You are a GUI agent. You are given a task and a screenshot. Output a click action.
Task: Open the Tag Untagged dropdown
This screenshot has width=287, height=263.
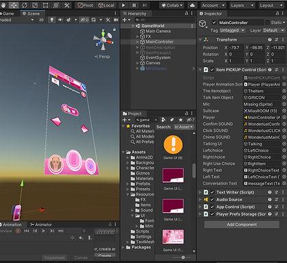232,30
